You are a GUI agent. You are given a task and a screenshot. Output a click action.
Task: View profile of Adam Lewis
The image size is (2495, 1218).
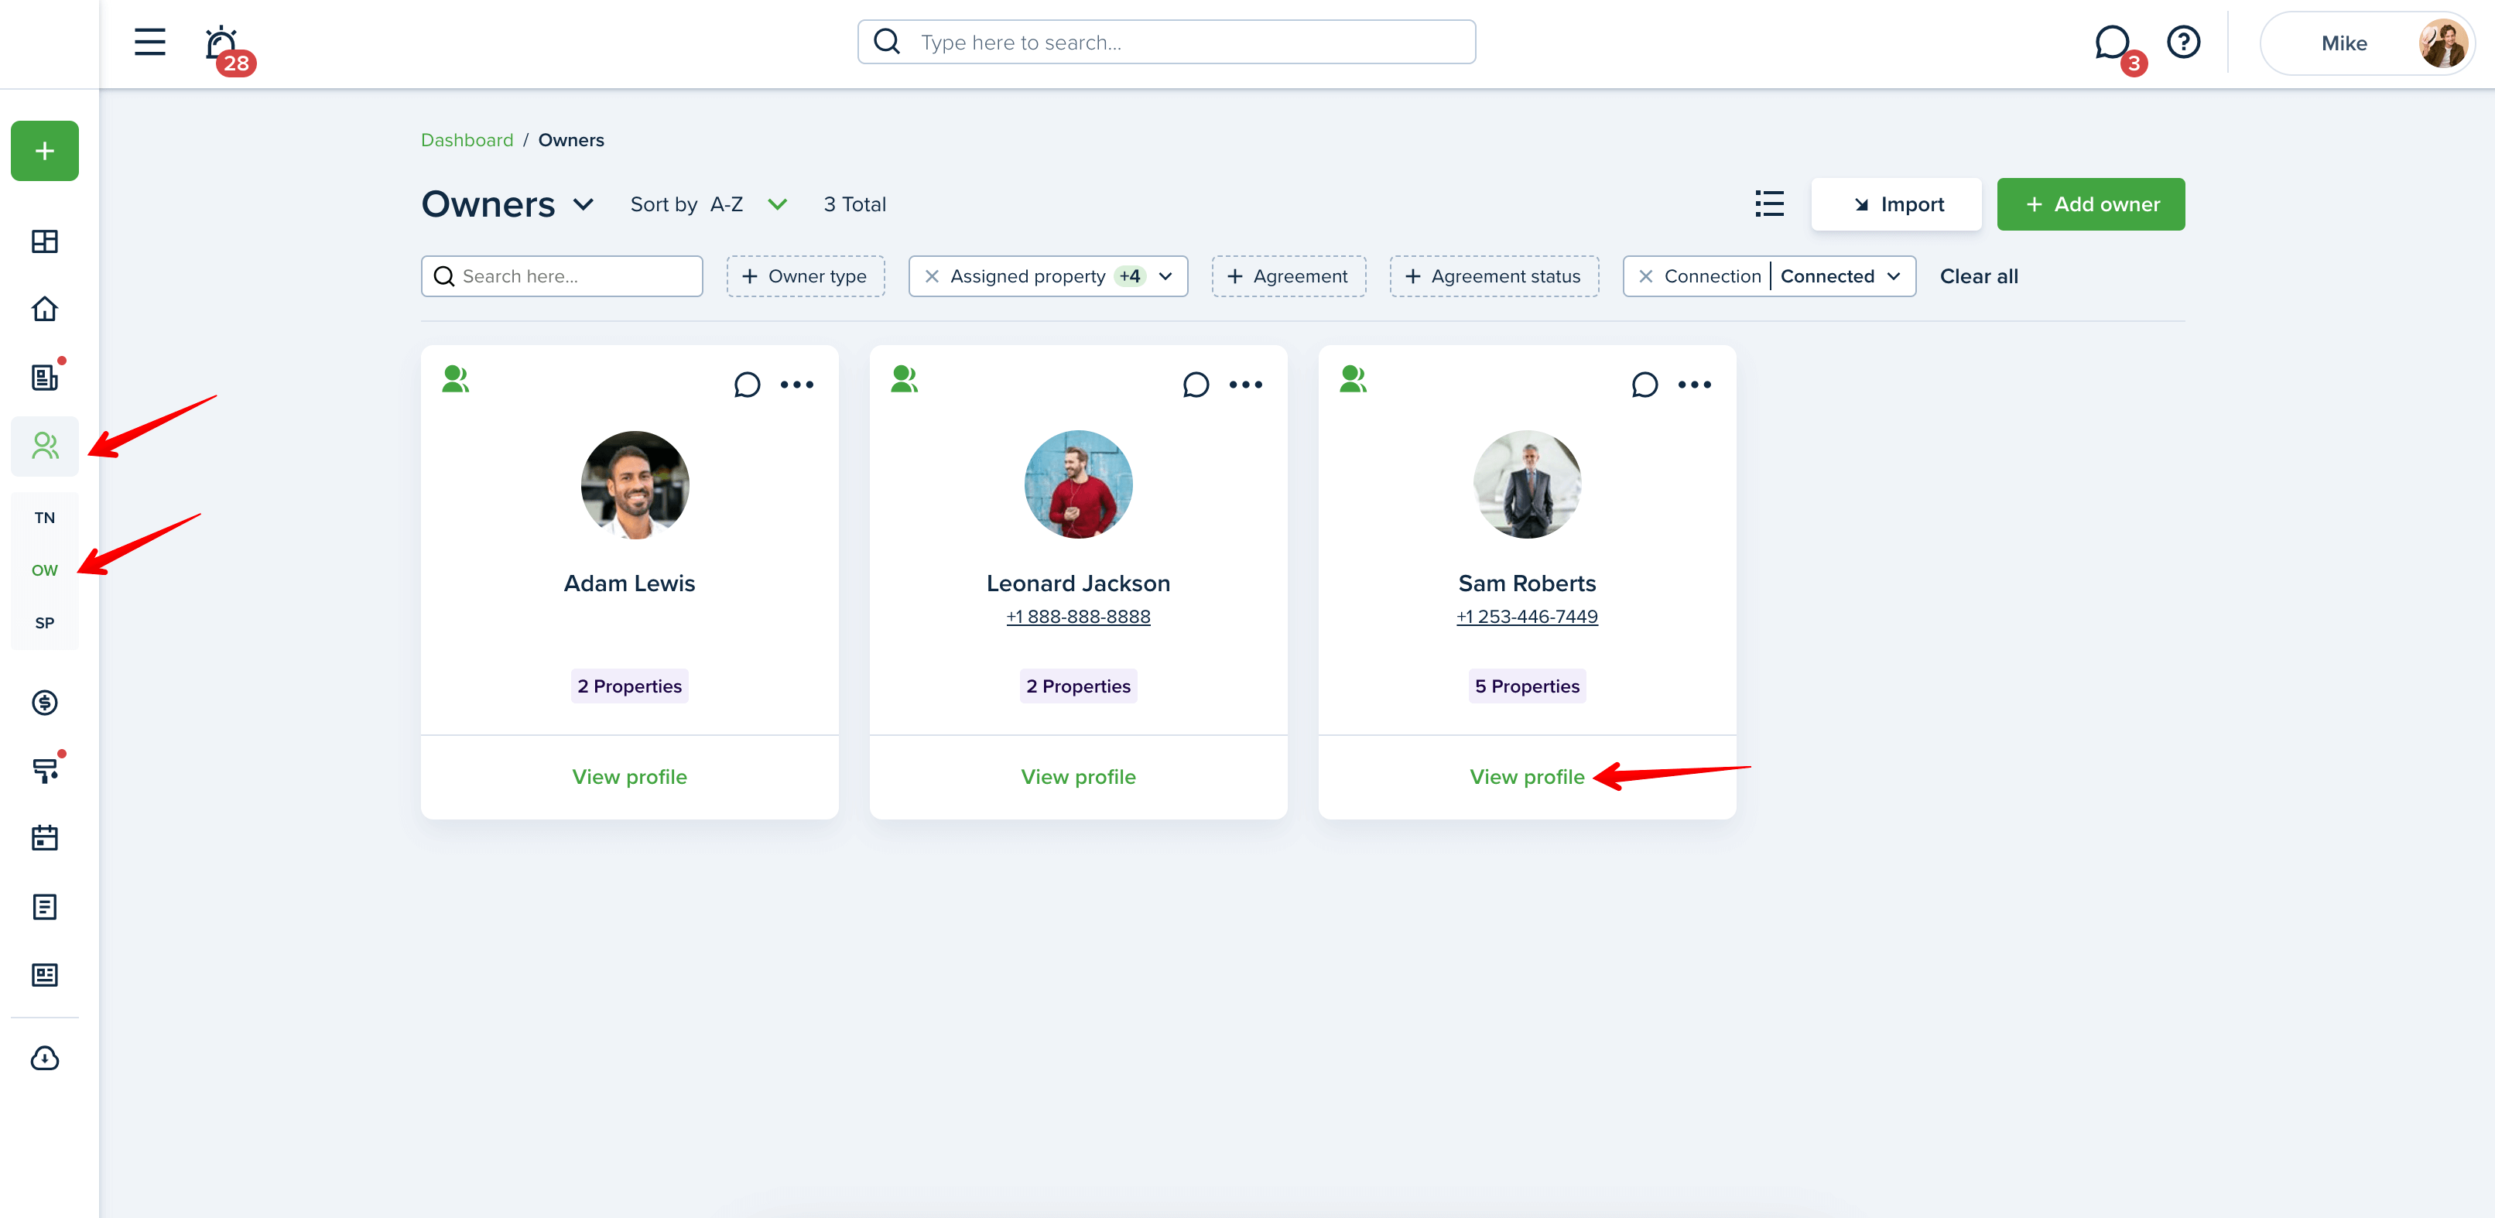pos(630,776)
